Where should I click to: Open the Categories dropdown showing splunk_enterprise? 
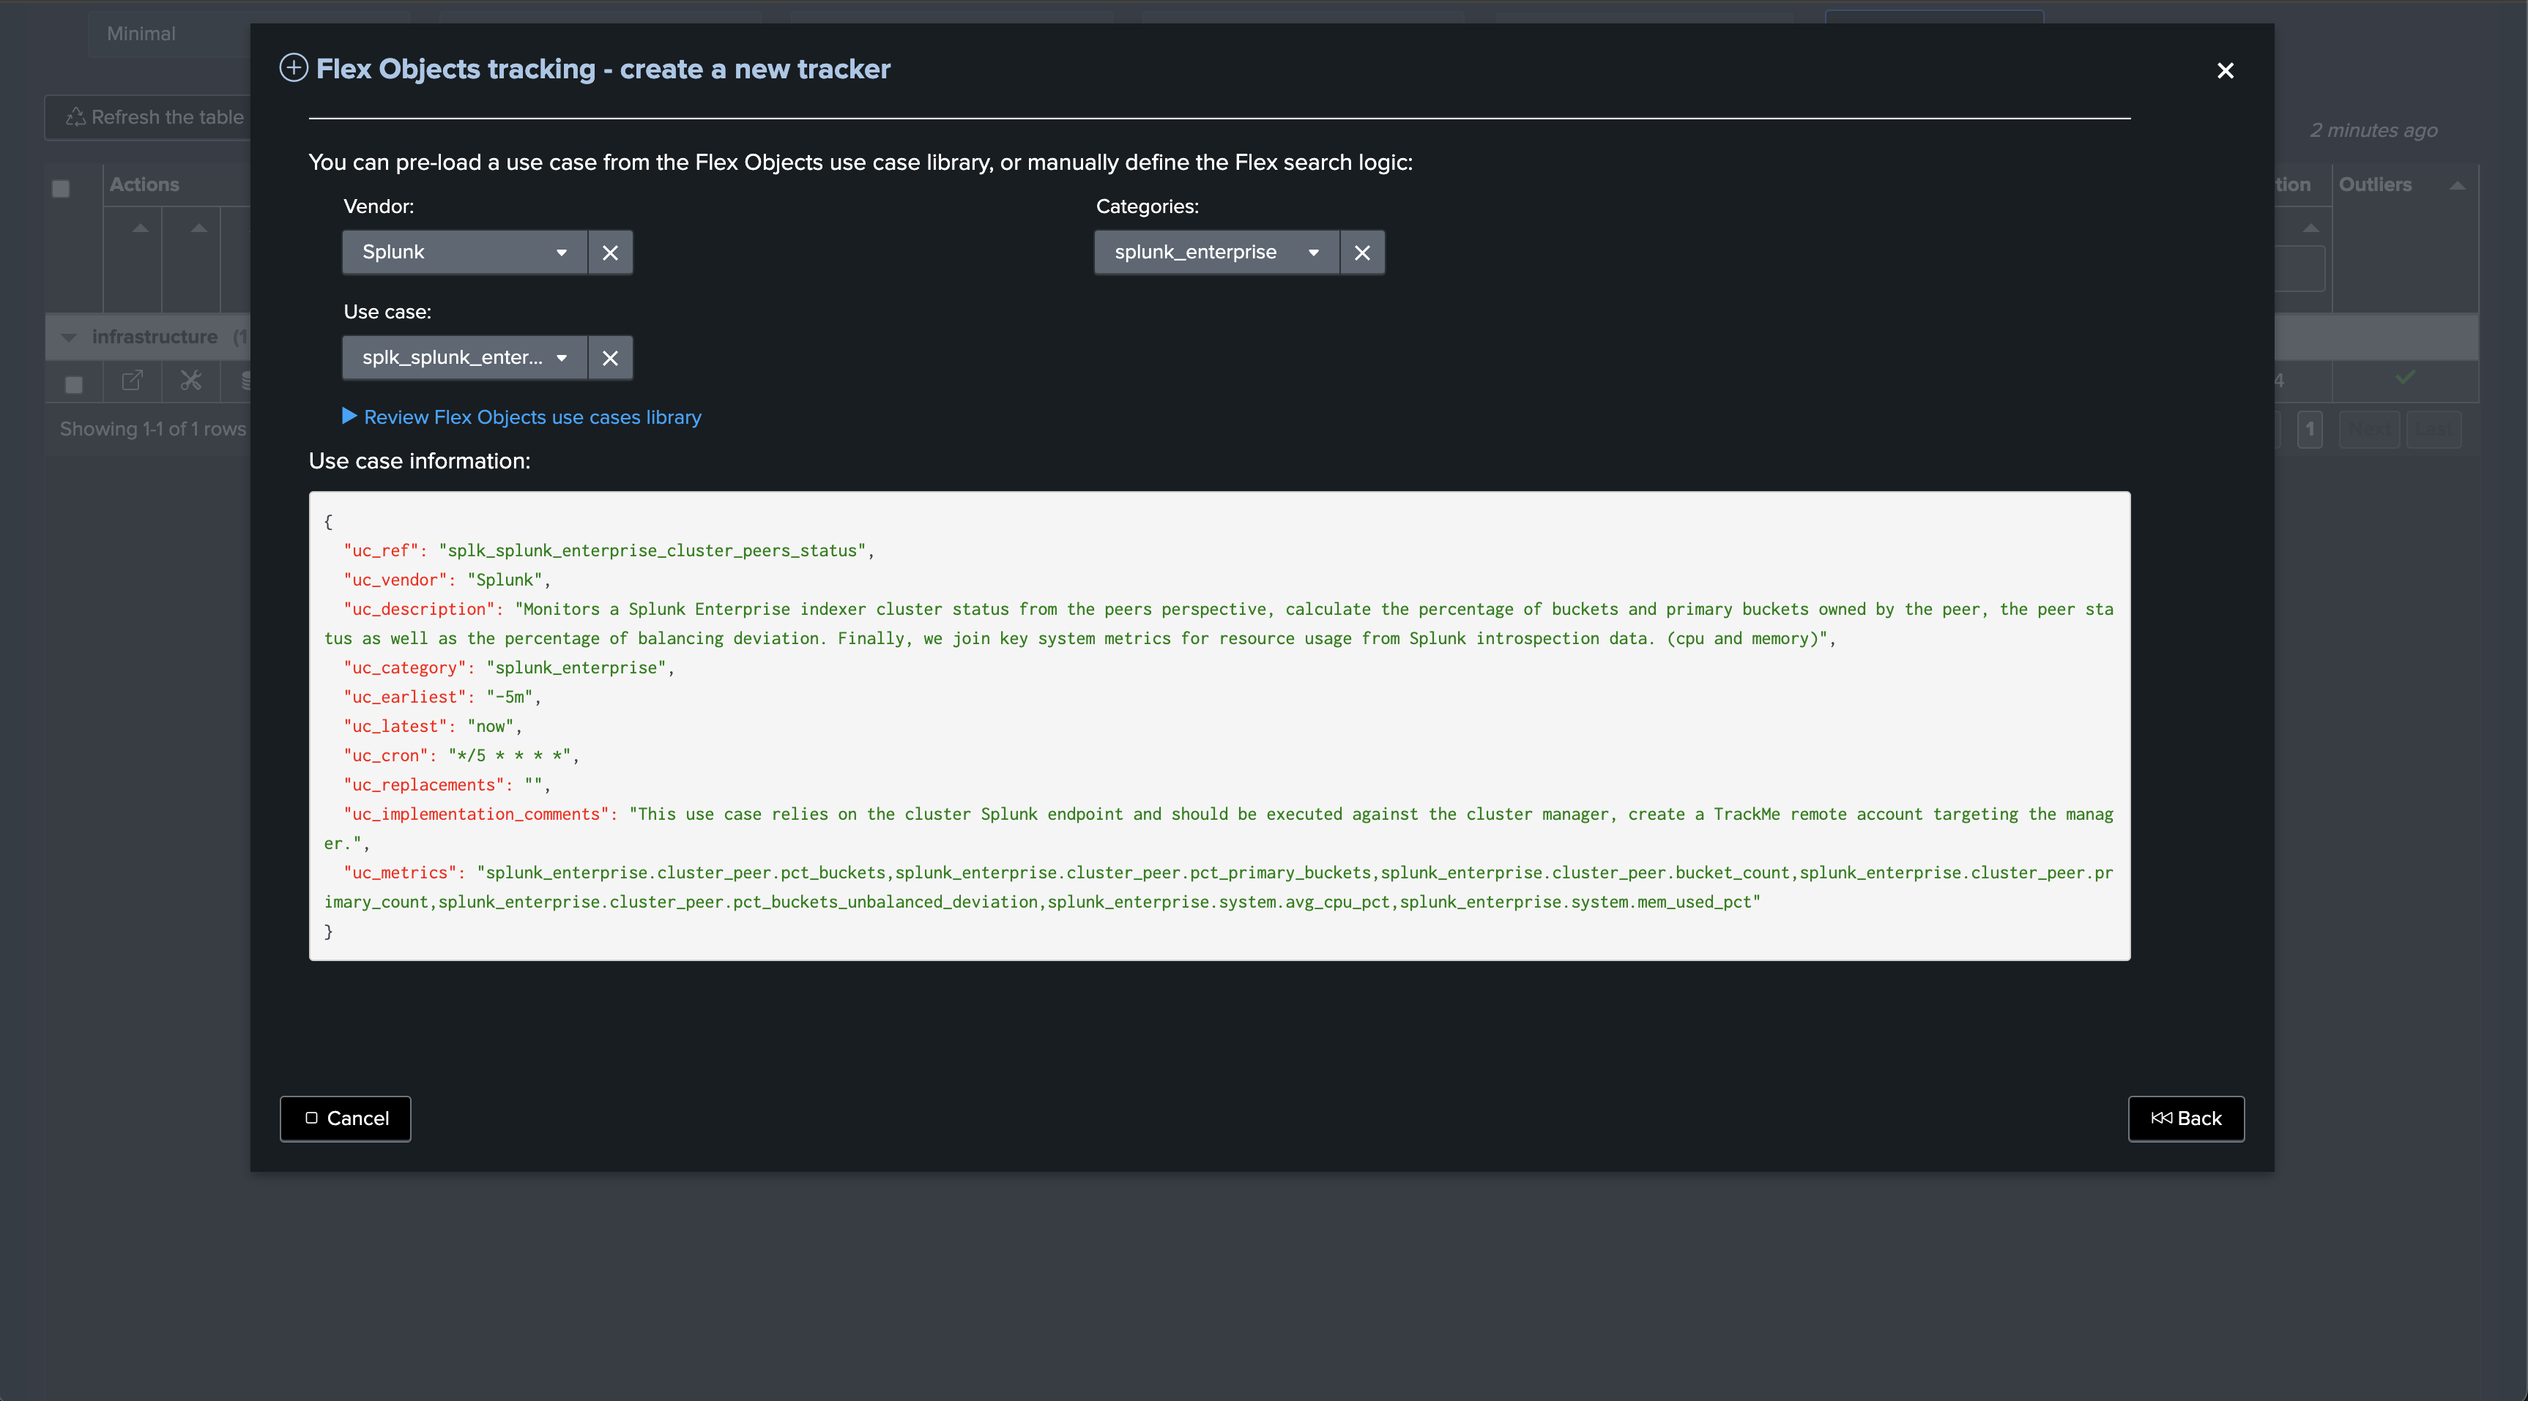(x=1217, y=252)
